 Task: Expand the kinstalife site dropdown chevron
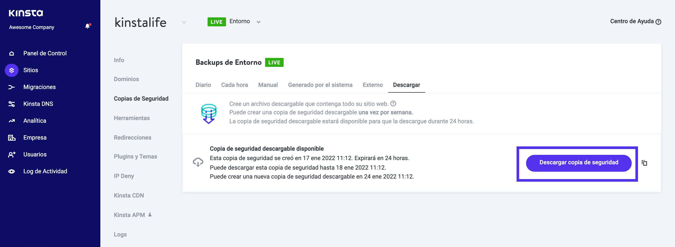click(184, 22)
